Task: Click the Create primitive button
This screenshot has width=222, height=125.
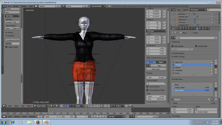Action: [x=12, y=40]
